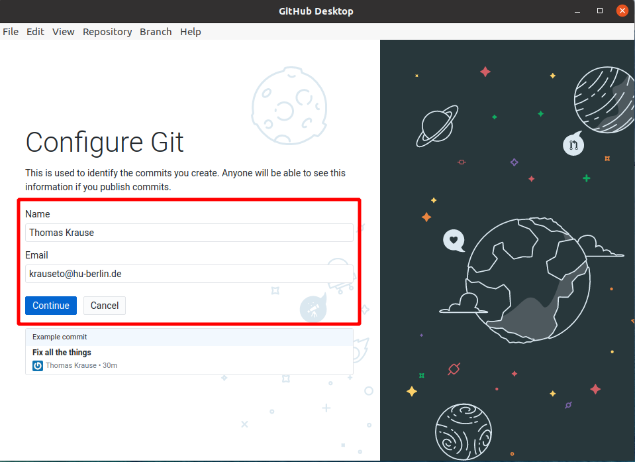Open the Edit menu
The height and width of the screenshot is (462, 635).
35,32
